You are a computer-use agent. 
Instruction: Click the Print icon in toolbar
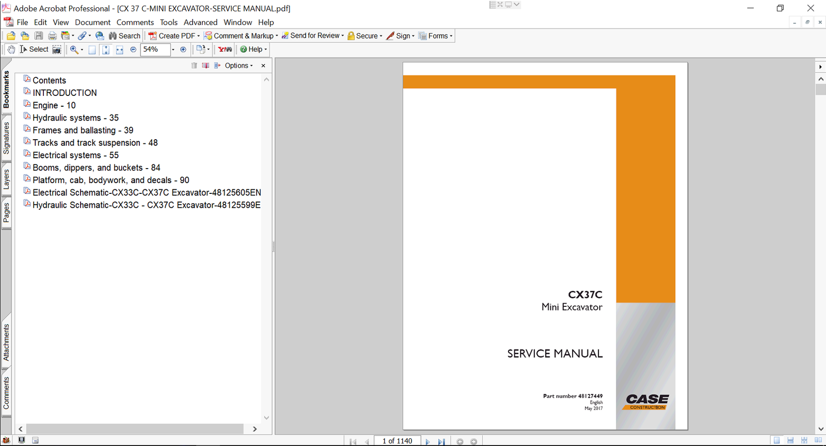pyautogui.click(x=52, y=36)
